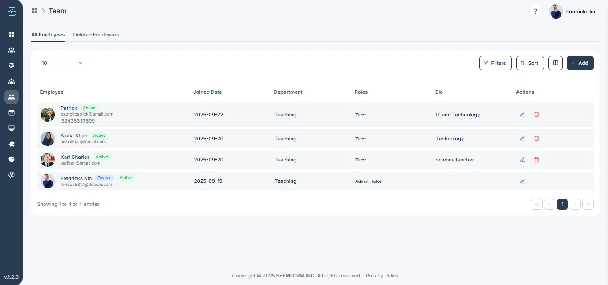Image resolution: width=608 pixels, height=285 pixels.
Task: Go to next page in pagination
Action: (576, 204)
